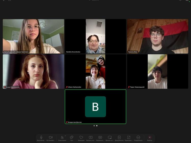This screenshot has height=143, width=191.
Task: Select Nazariy Klos video tile
Action: tap(157, 36)
